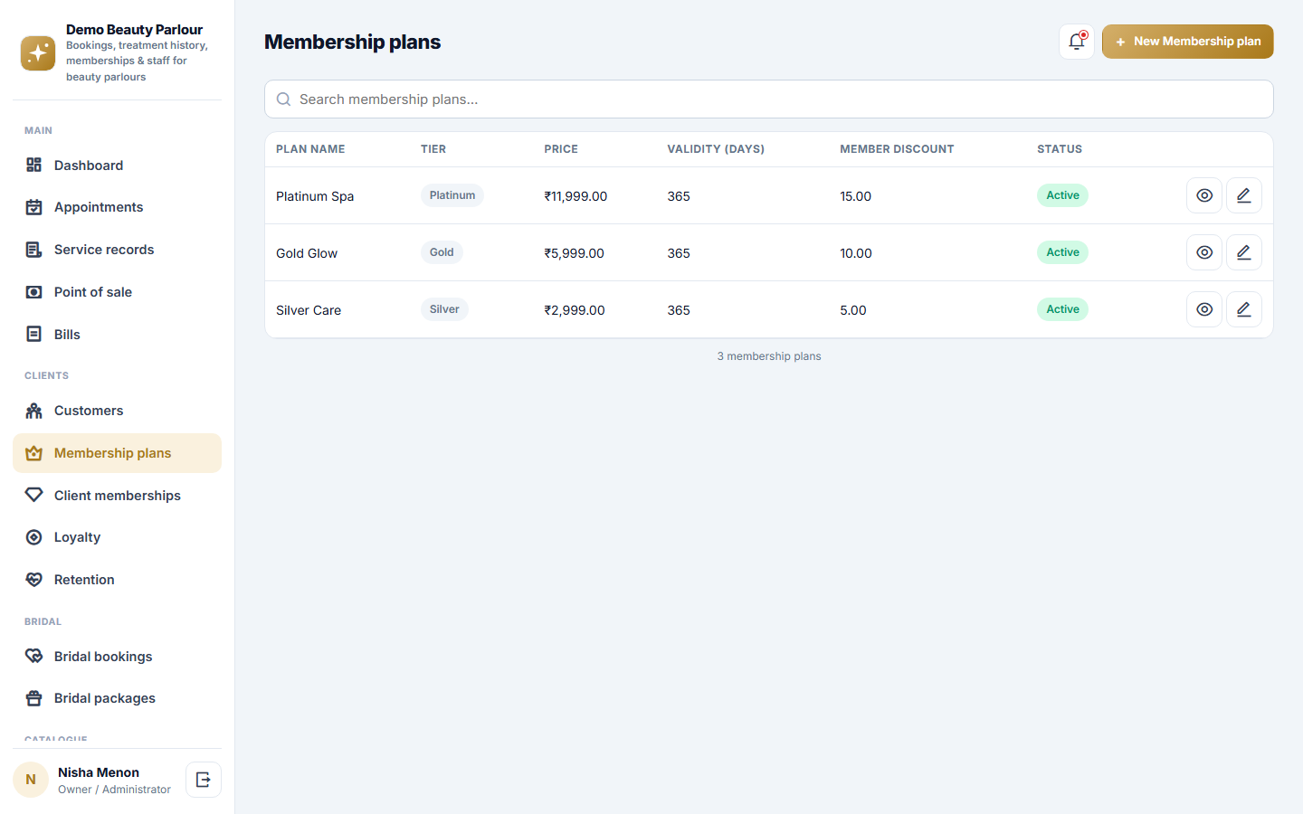View Silver Care plan with eye icon
The width and height of the screenshot is (1303, 814).
(1204, 309)
